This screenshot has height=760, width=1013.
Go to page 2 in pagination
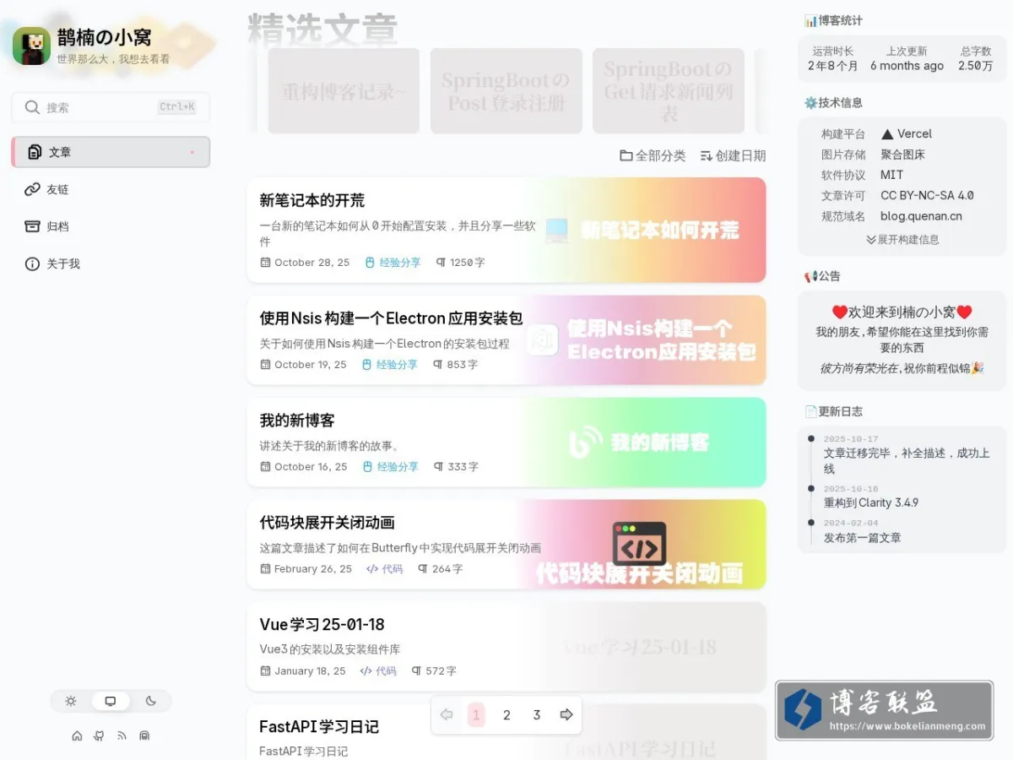click(506, 715)
